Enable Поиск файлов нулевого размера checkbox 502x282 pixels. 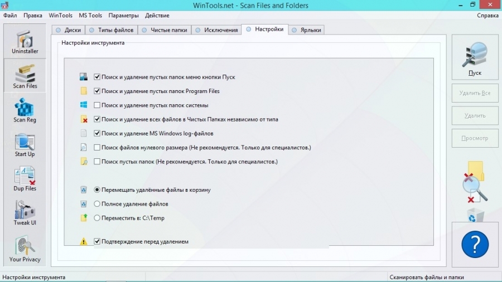(x=97, y=147)
